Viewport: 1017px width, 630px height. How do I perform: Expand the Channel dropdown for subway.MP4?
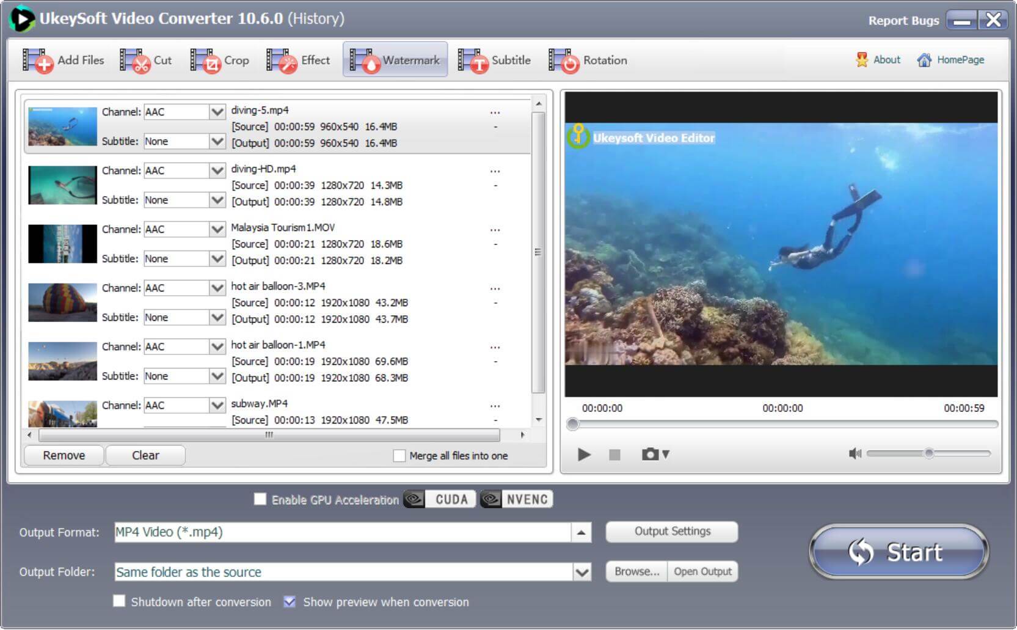click(217, 405)
